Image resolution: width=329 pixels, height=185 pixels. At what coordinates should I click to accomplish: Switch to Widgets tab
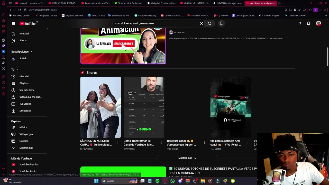(162, 3)
